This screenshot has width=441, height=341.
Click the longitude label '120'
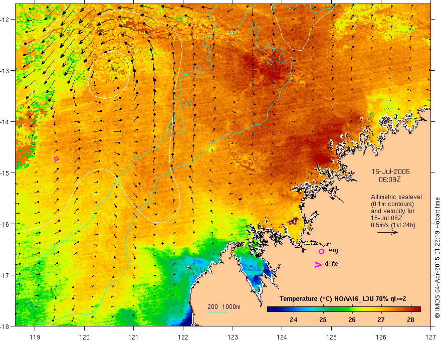[x=84, y=337]
